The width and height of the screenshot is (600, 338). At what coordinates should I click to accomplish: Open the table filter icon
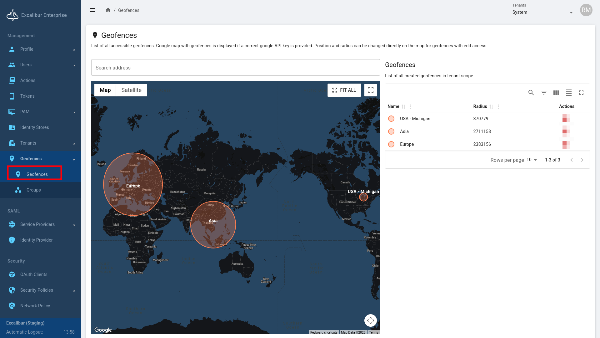coord(544,93)
